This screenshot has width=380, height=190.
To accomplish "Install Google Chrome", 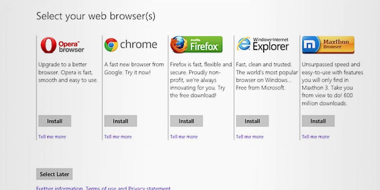I will coord(121,121).
